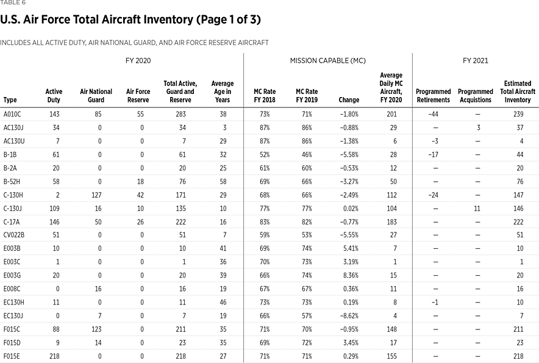Image resolution: width=539 pixels, height=363 pixels.
Task: Click the subtitle about active duty and reserve aircraft
Action: coord(134,43)
